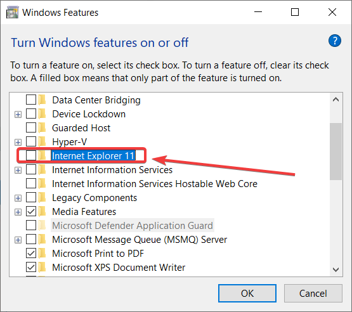Select the Guarded Host list item

click(81, 128)
